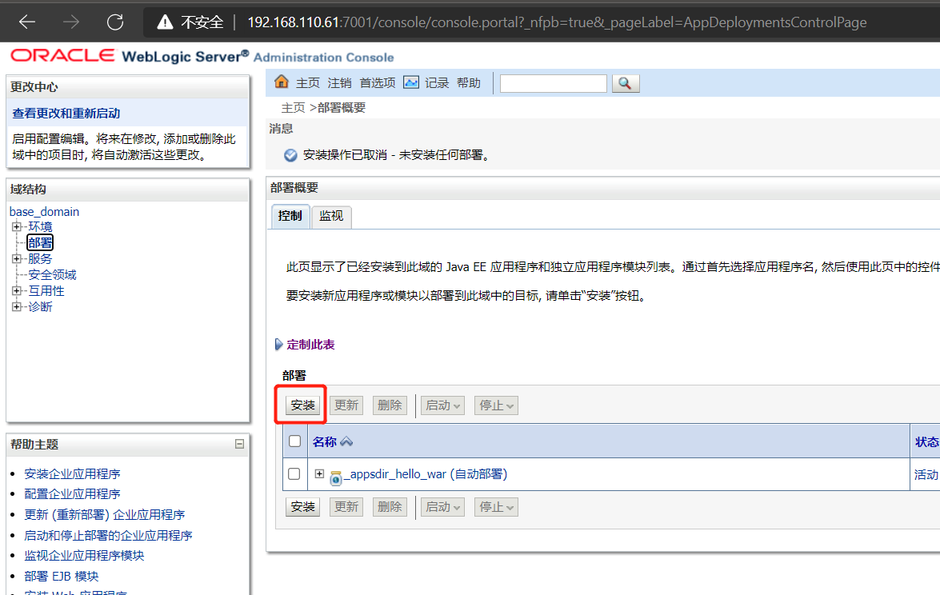The height and width of the screenshot is (595, 940).
Task: Expand the 诊断 tree node
Action: point(17,307)
